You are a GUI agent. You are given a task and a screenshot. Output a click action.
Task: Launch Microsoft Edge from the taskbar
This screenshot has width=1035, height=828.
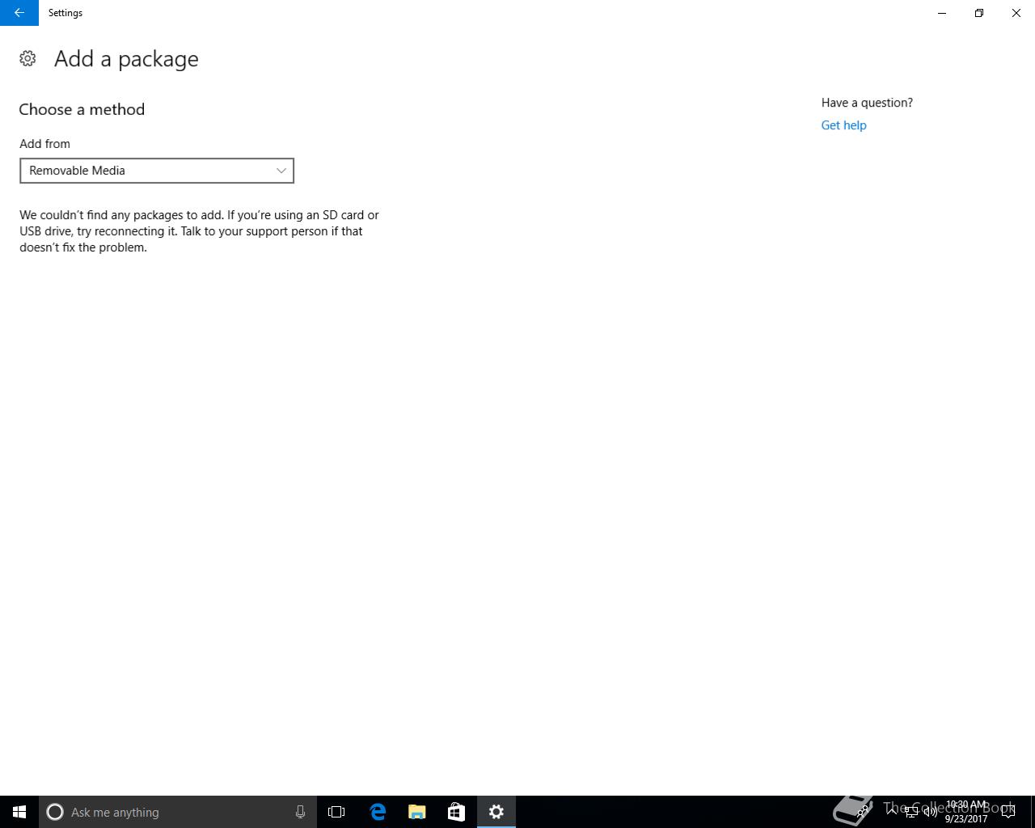(378, 812)
